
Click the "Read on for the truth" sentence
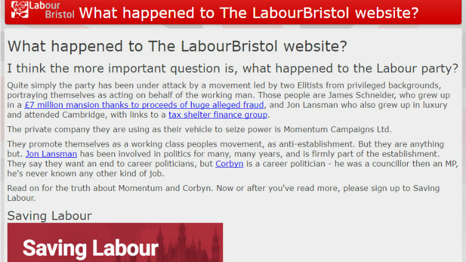point(58,188)
